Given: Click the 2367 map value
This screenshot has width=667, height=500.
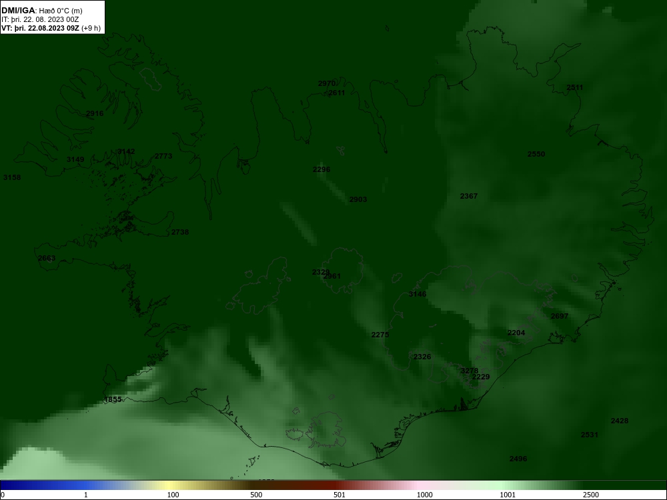Looking at the screenshot, I should click(x=469, y=196).
